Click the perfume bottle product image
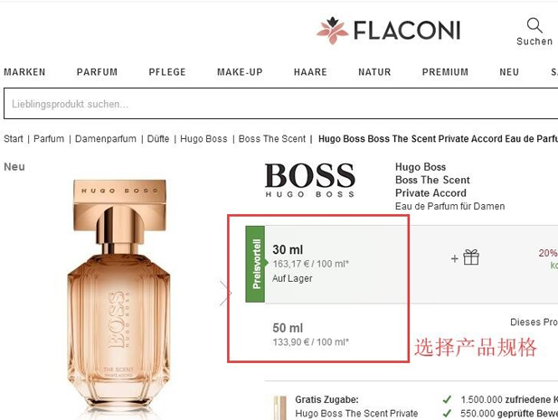 point(119,298)
